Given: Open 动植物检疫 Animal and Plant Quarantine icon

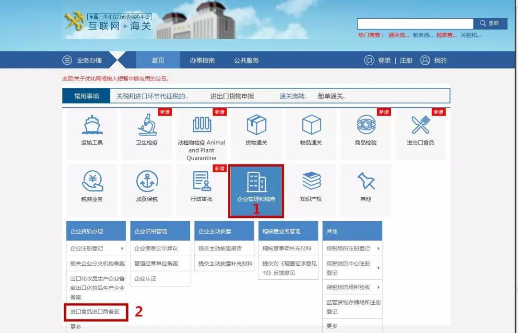Looking at the screenshot, I should (x=202, y=125).
